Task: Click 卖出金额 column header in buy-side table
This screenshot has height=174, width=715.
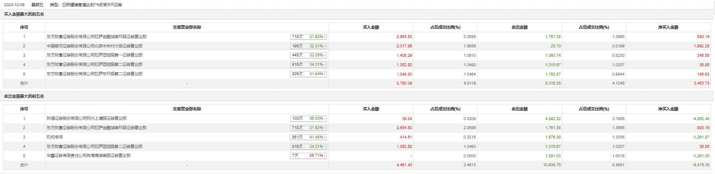Action: pyautogui.click(x=519, y=27)
